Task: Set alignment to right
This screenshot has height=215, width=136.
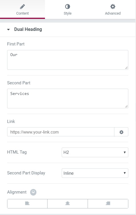Action: point(108,204)
